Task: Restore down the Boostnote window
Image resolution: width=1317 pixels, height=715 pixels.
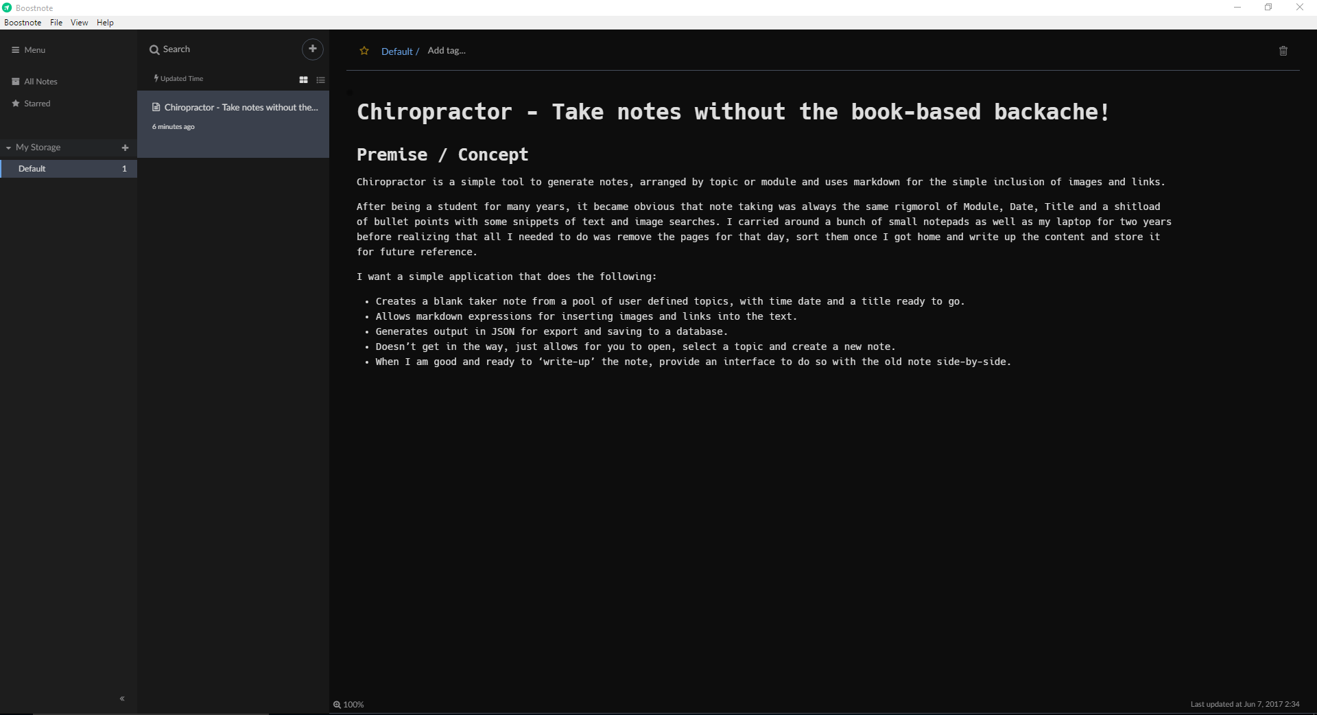Action: click(1268, 8)
